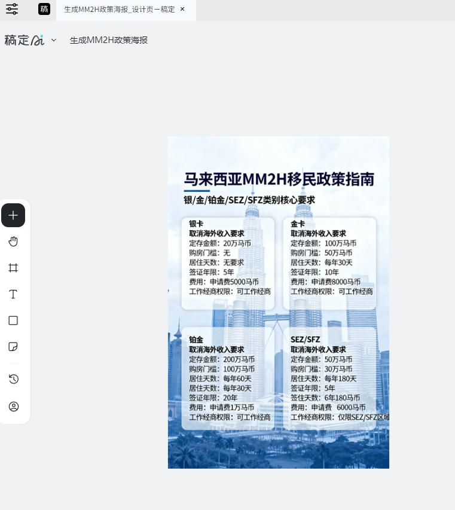Select the Text tool
This screenshot has width=455, height=510.
click(13, 294)
